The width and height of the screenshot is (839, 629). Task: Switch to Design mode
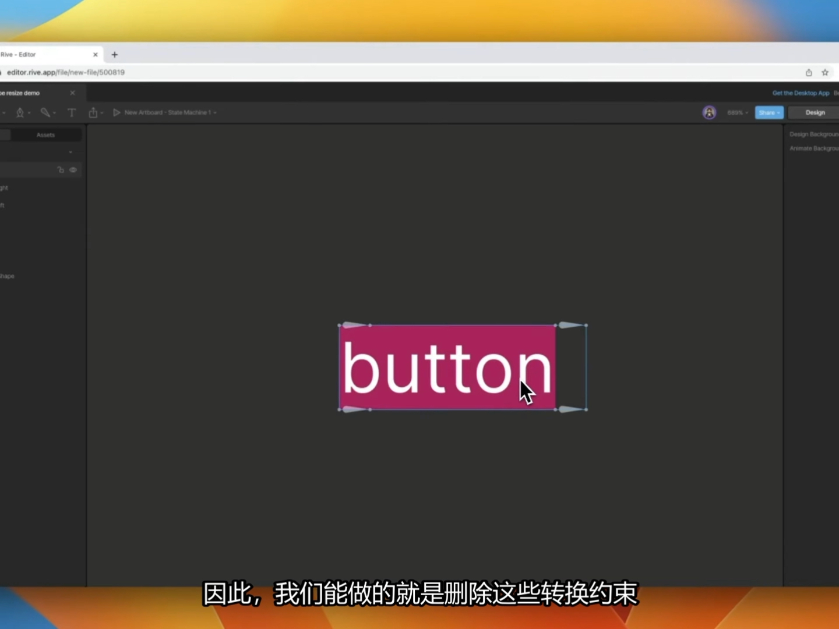pyautogui.click(x=815, y=112)
